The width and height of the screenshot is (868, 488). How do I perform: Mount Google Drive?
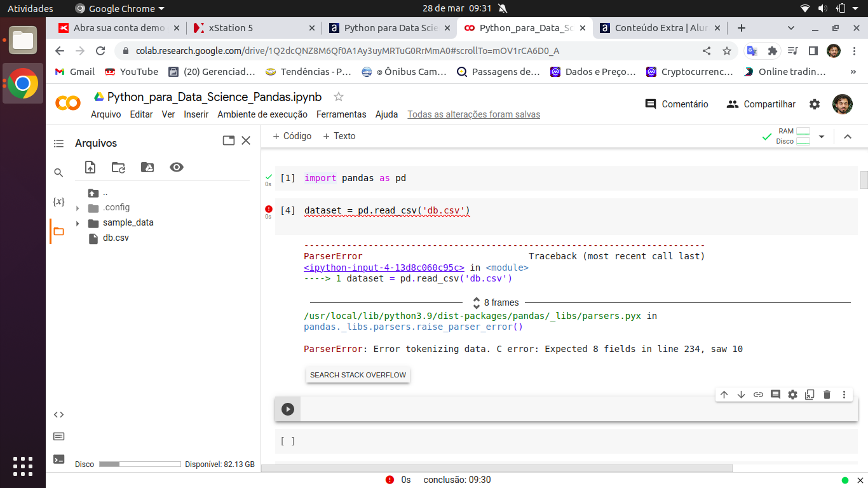pyautogui.click(x=147, y=167)
